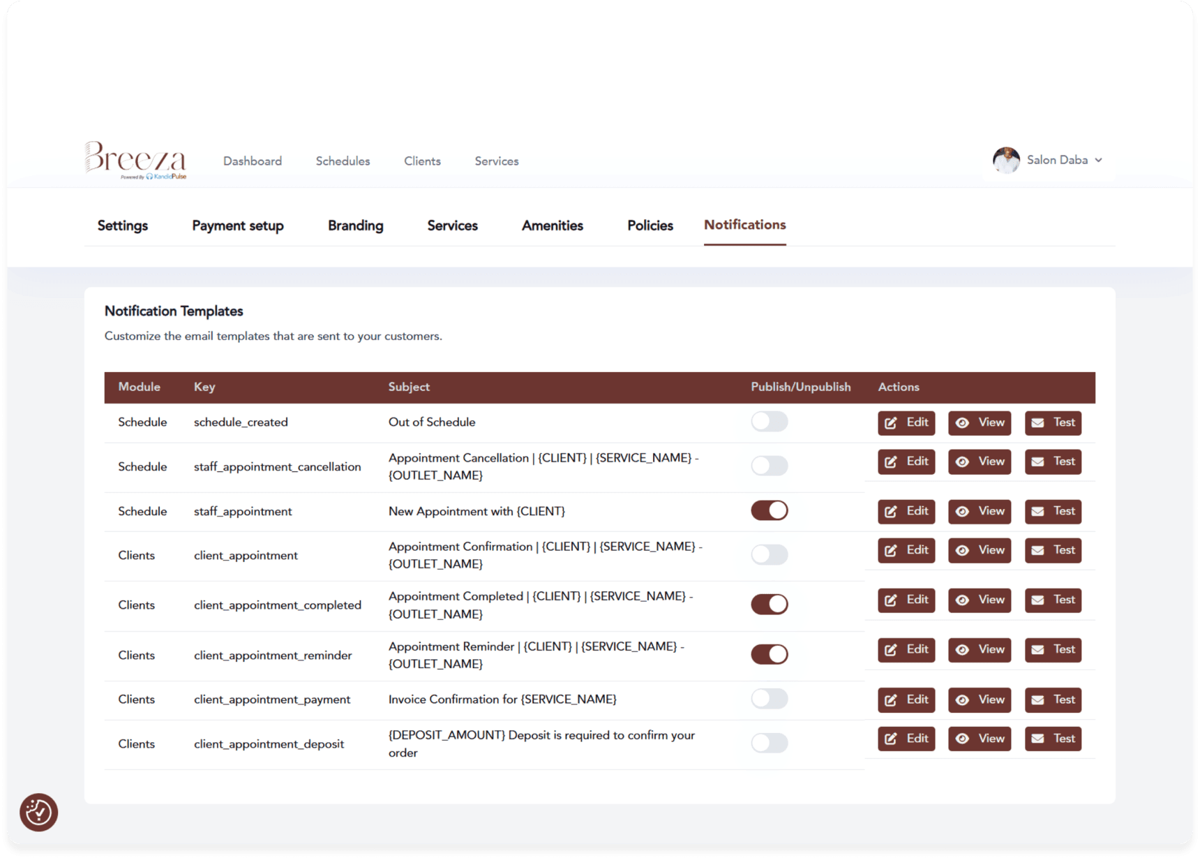Viewport: 1200px width, 858px height.
Task: Disable the Appointment Completed notification toggle
Action: point(770,604)
